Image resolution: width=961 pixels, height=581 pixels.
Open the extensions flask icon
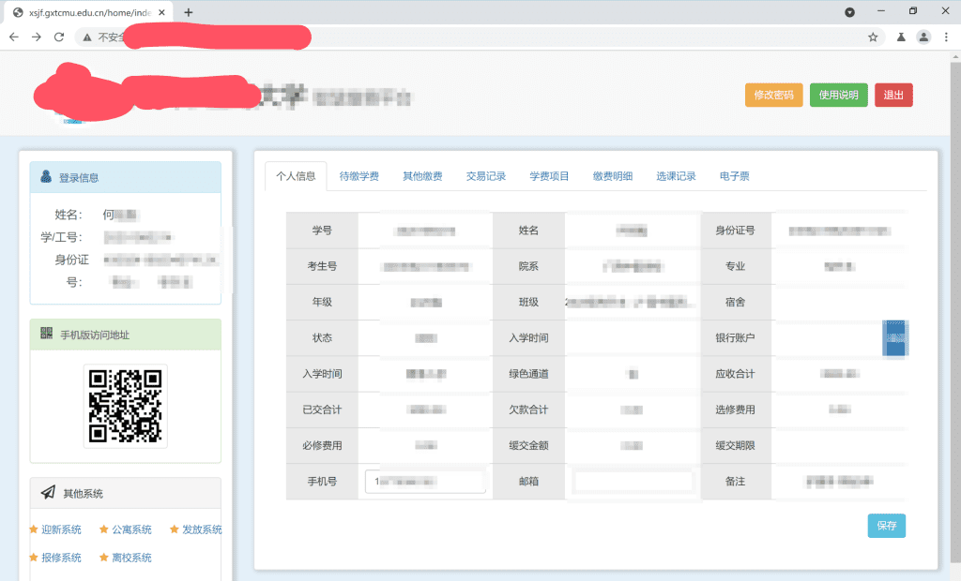(901, 37)
